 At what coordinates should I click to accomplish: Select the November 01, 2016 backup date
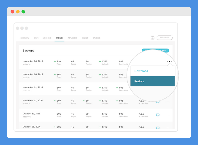[33, 101]
